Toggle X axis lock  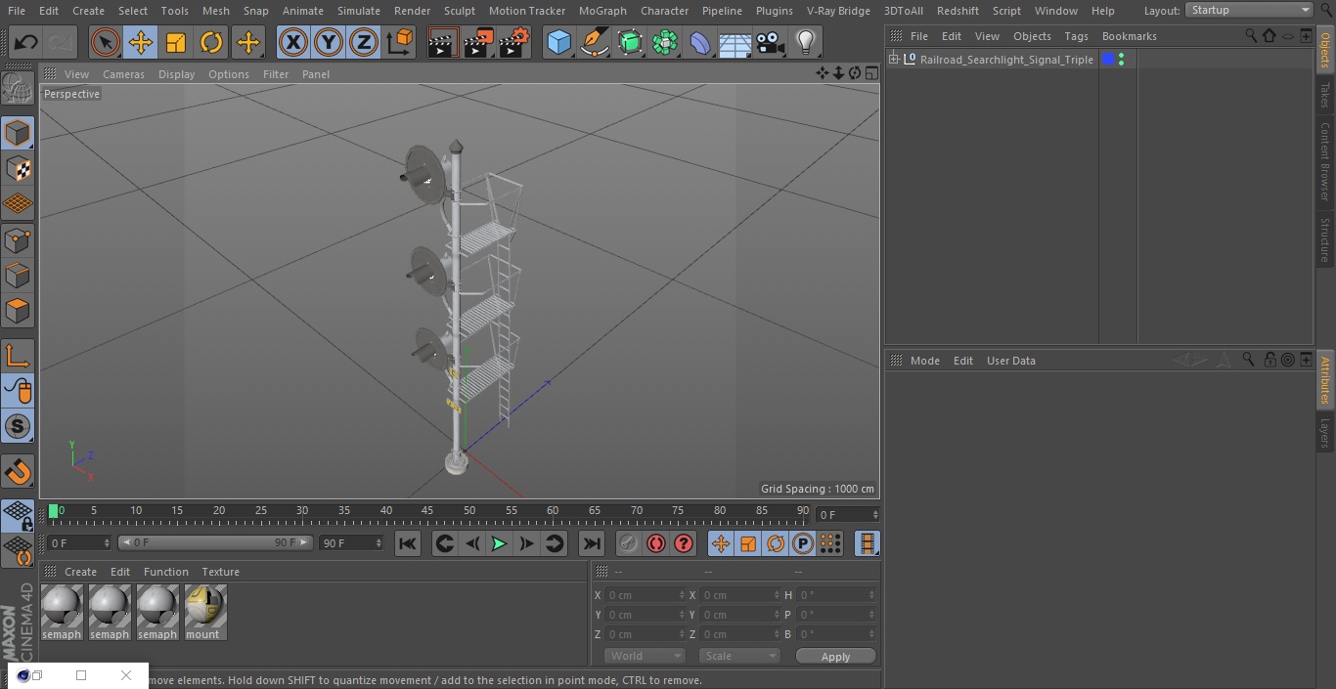293,42
